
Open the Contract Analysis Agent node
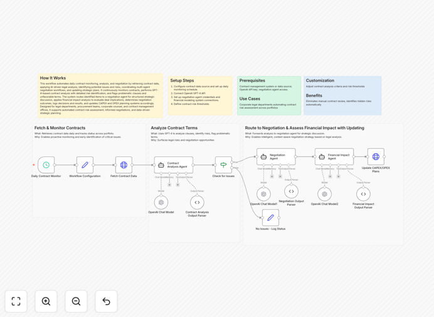click(x=174, y=165)
